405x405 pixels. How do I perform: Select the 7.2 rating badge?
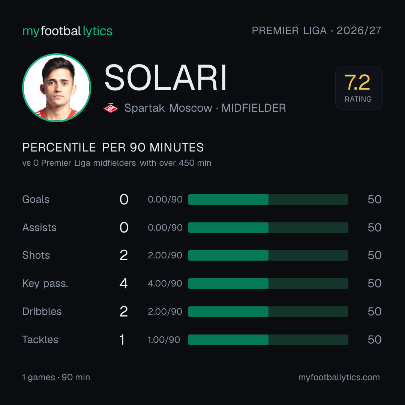(359, 87)
